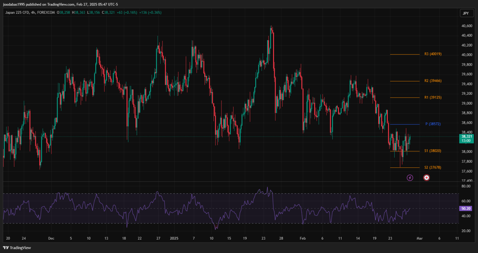Image resolution: width=478 pixels, height=253 pixels.
Task: Click the TradingView logo at bottom left
Action: pyautogui.click(x=17, y=248)
